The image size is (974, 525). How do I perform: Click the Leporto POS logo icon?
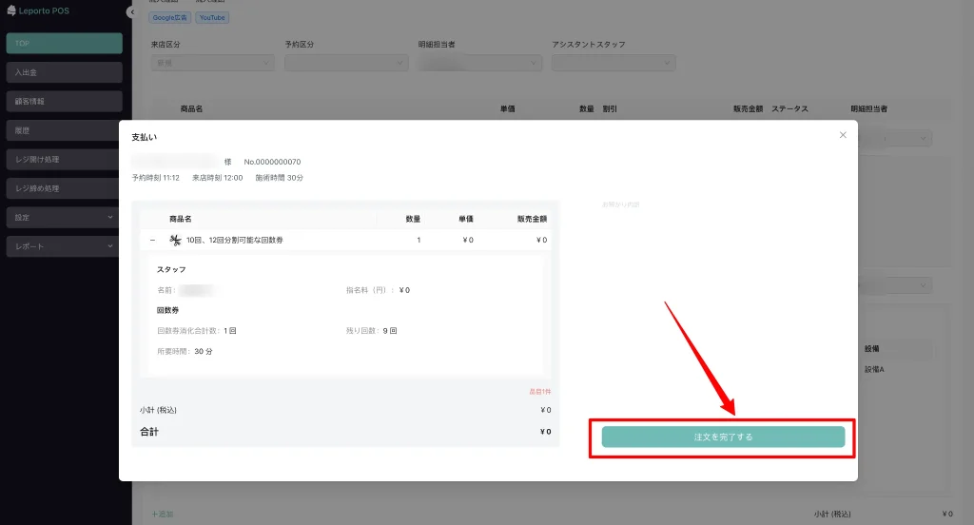tap(10, 11)
